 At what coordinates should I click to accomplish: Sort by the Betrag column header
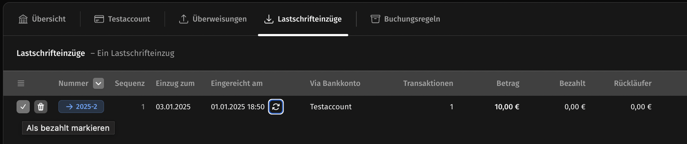click(508, 83)
